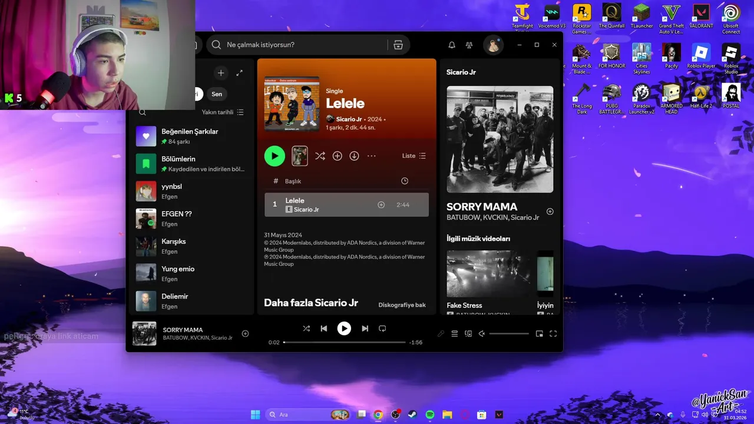Open the Yakın tarihli sort dropdown
Screen dimensions: 754x424
click(223, 112)
